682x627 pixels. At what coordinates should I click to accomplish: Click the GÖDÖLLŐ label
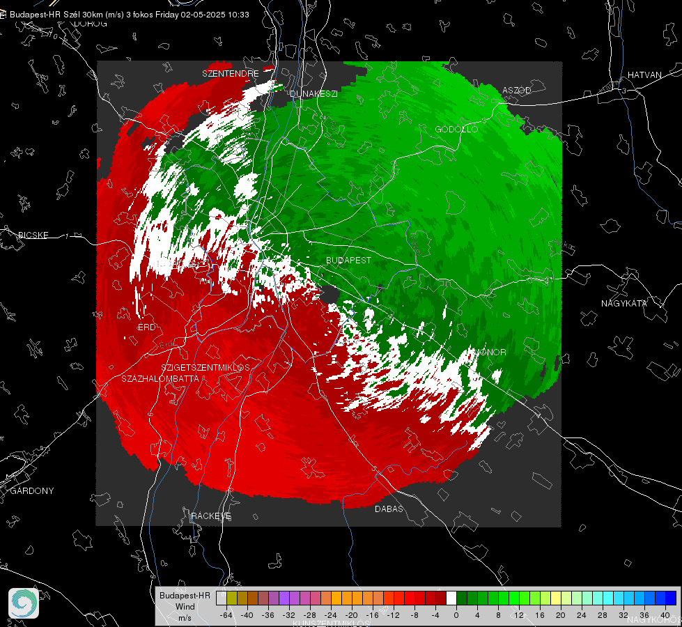tap(456, 129)
